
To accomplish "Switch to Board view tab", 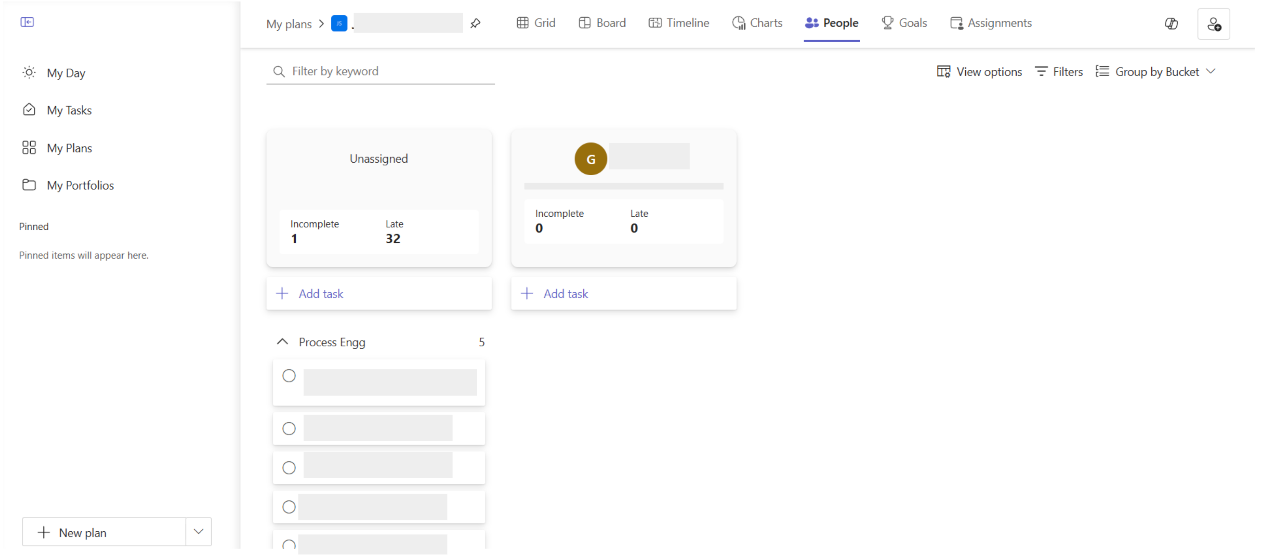I will (x=602, y=23).
